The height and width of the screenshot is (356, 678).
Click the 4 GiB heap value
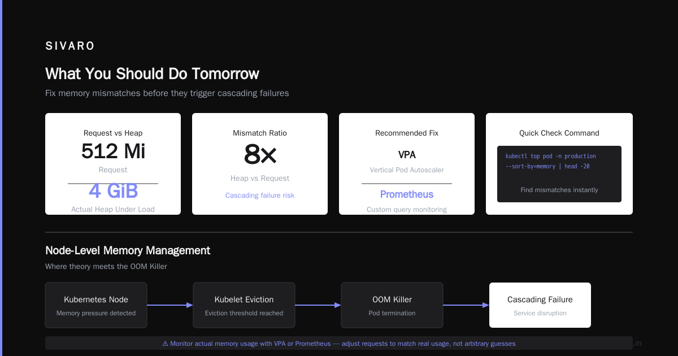coord(113,191)
